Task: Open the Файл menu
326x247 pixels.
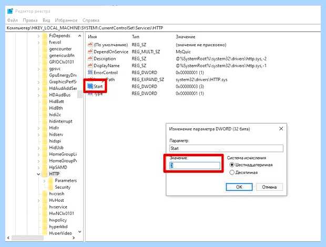Action: (x=13, y=20)
